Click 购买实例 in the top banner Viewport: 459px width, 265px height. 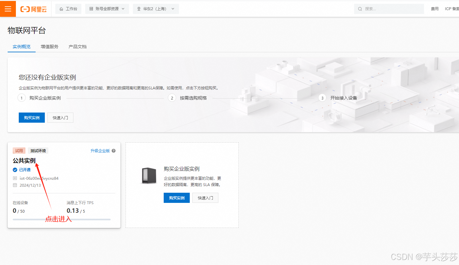coord(32,118)
